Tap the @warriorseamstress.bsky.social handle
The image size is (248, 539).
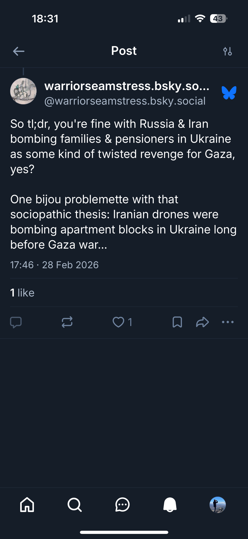coord(125,101)
